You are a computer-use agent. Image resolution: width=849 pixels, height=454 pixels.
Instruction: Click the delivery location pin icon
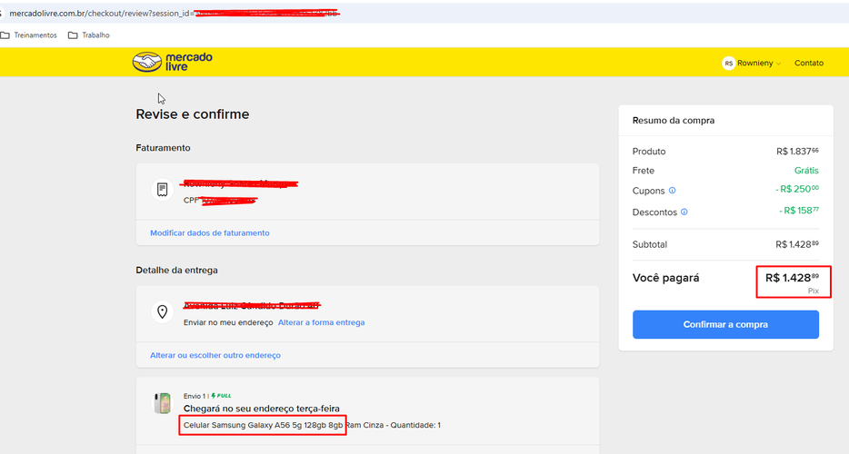pyautogui.click(x=162, y=311)
